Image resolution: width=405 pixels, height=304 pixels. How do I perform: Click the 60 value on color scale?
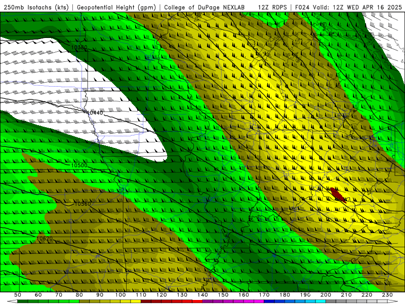(x=38, y=295)
